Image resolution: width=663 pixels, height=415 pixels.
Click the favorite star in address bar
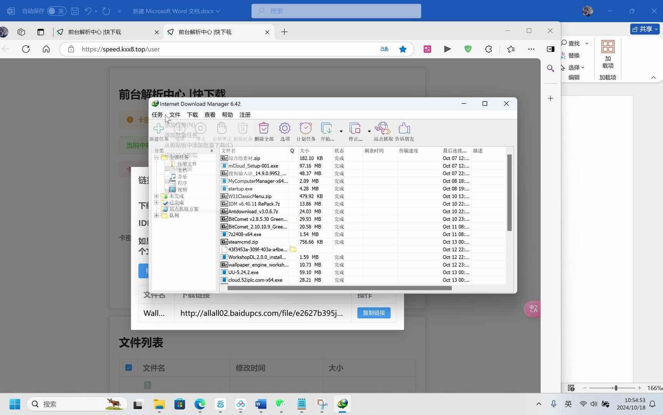pyautogui.click(x=403, y=49)
